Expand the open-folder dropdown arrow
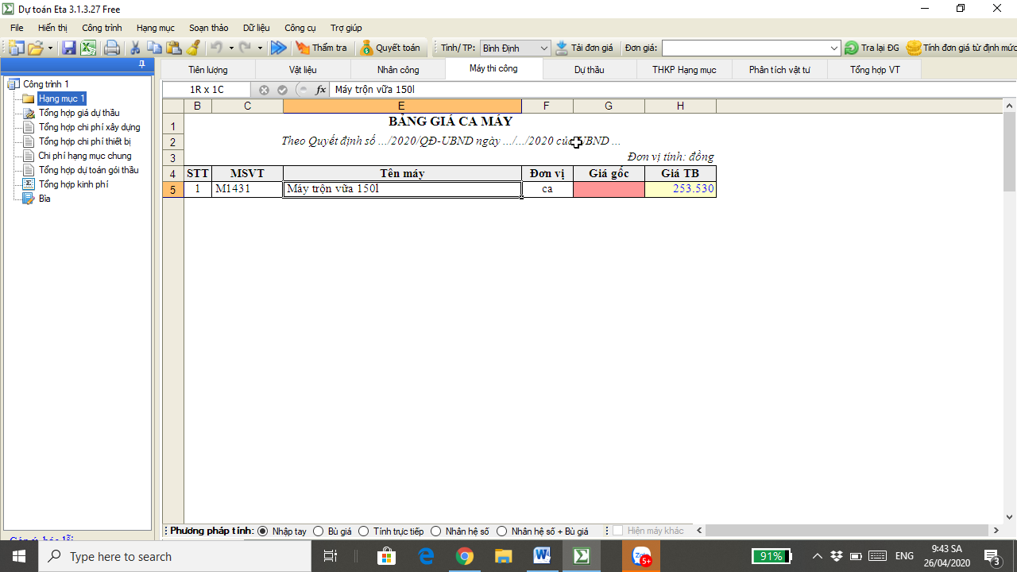This screenshot has height=572, width=1017. click(x=50, y=48)
